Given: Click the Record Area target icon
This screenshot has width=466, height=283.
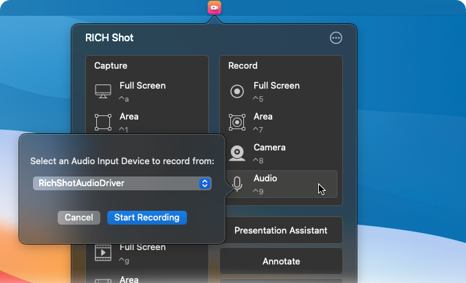Looking at the screenshot, I should click(x=237, y=122).
